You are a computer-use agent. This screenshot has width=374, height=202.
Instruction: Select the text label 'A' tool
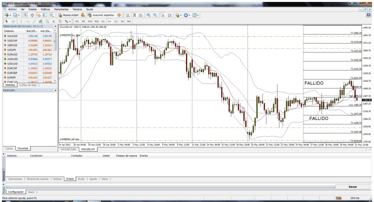pyautogui.click(x=53, y=21)
